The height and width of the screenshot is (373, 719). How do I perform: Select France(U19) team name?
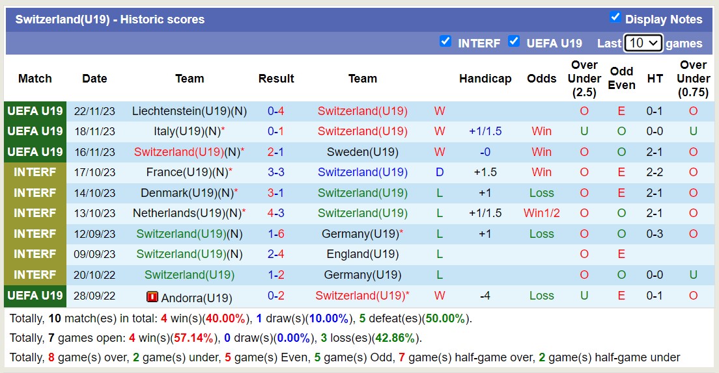click(183, 172)
